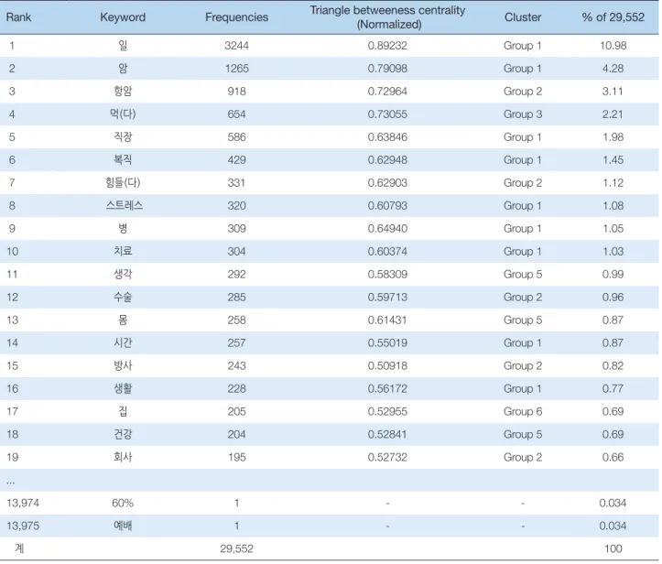
Task: Select frequency value 195
Action: [x=236, y=457]
